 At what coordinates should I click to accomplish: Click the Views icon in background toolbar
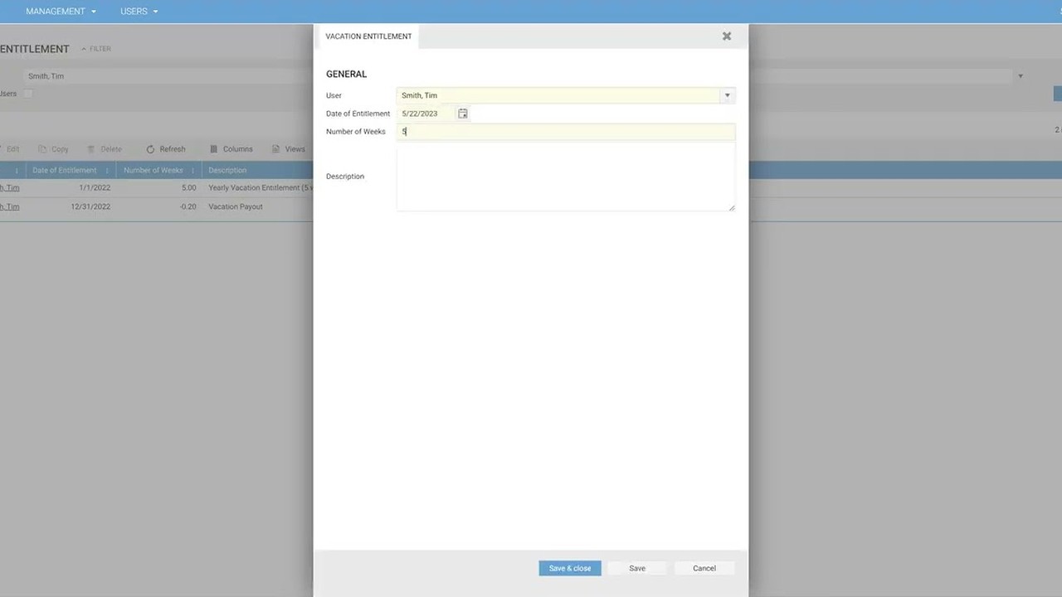[x=275, y=149]
